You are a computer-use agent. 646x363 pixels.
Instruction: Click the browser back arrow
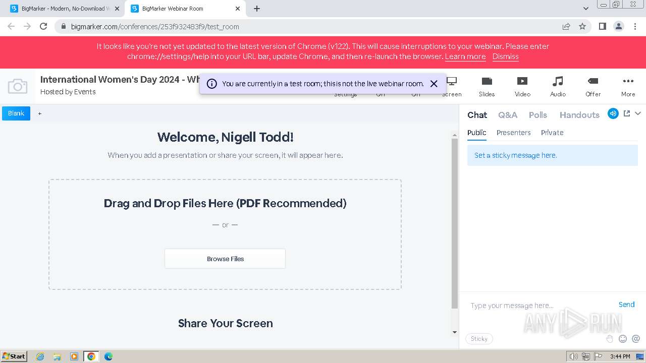click(x=11, y=26)
